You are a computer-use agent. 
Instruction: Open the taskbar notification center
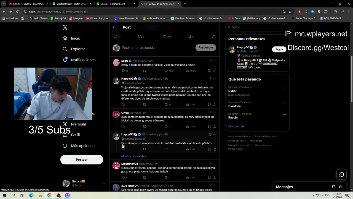(347, 195)
